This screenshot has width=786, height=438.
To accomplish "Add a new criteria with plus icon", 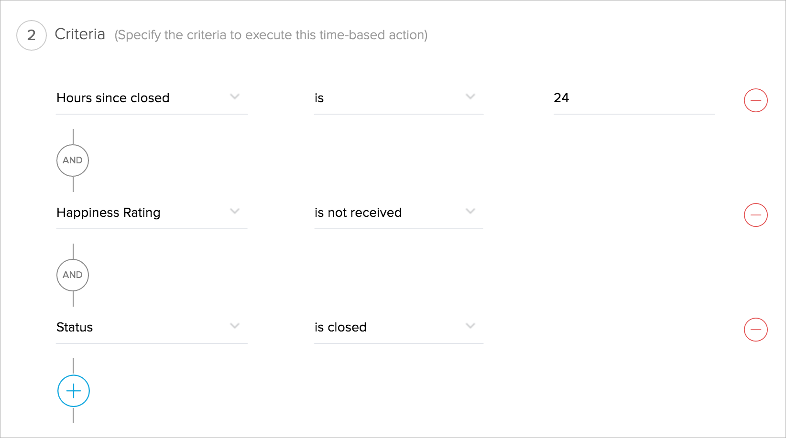I will (74, 391).
